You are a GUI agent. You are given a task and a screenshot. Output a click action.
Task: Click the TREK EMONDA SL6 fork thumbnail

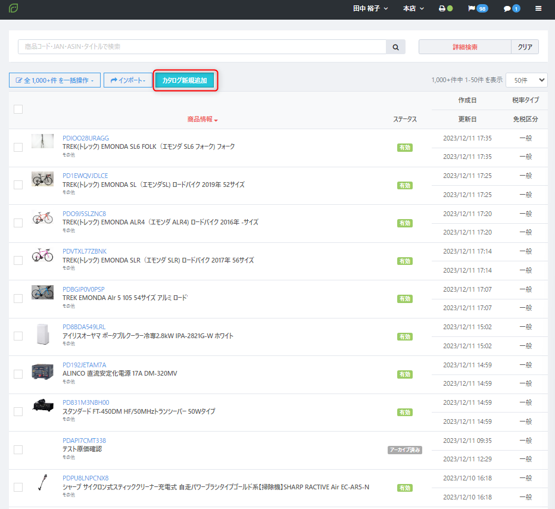42,141
